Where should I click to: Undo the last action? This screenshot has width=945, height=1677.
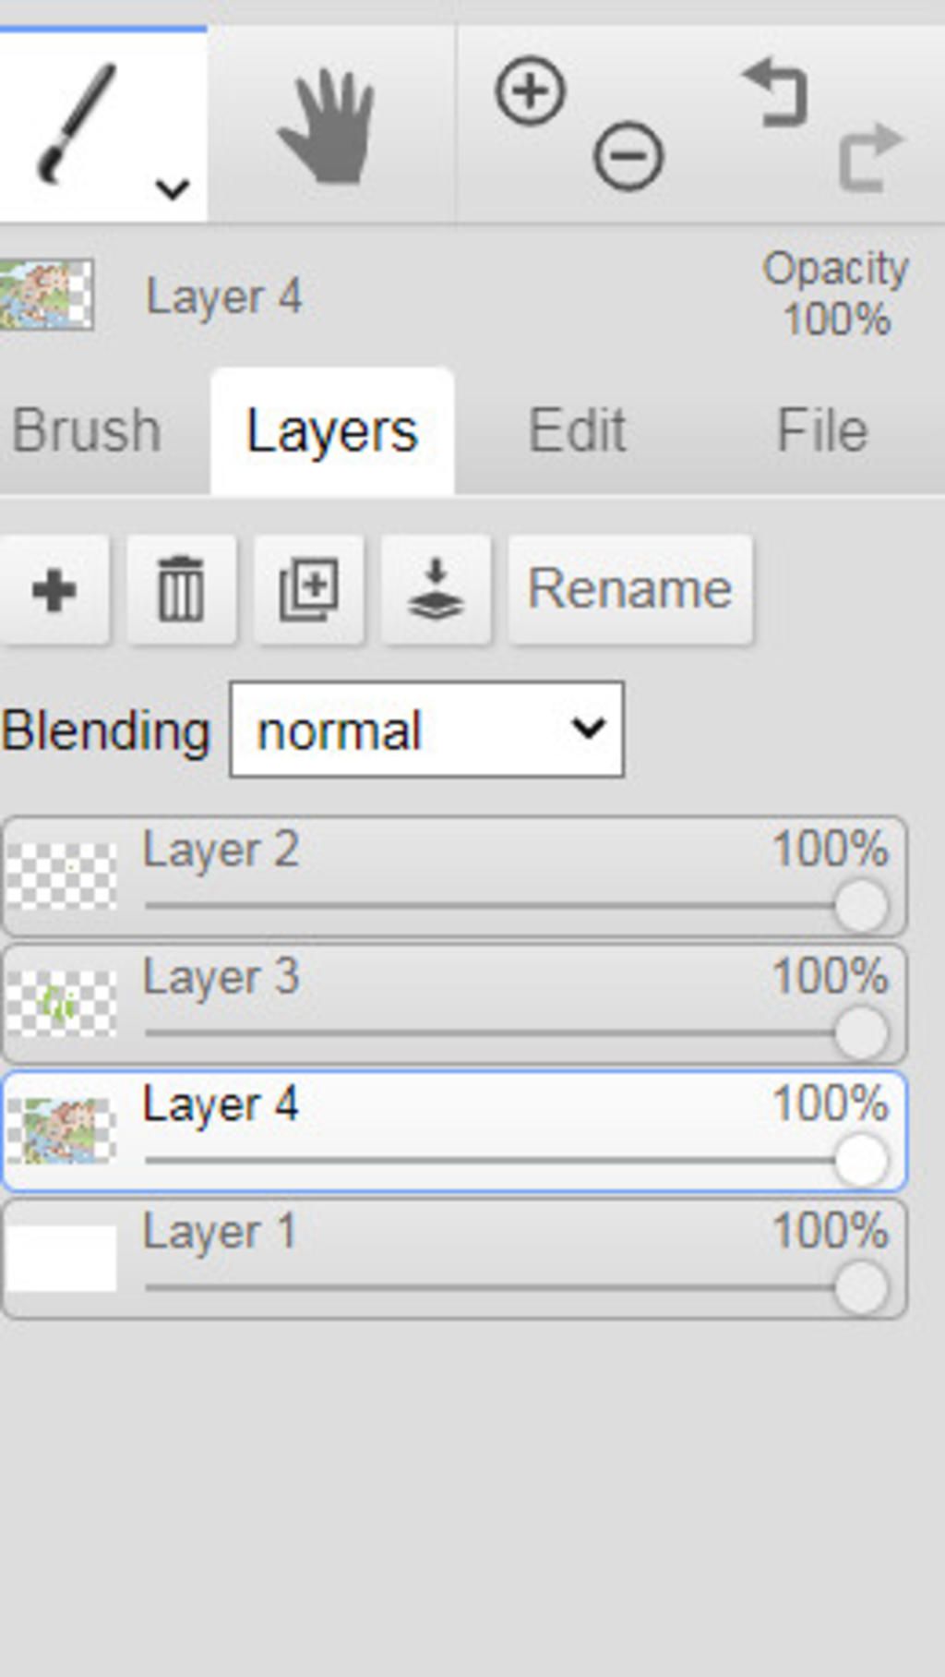776,92
